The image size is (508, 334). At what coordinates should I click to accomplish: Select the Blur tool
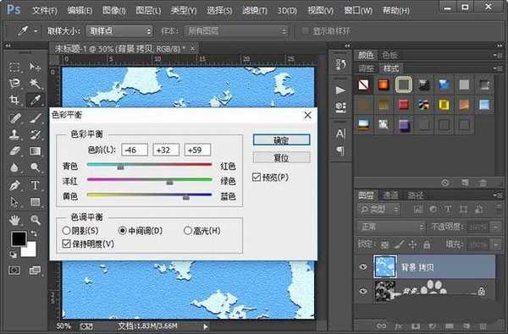pos(14,167)
